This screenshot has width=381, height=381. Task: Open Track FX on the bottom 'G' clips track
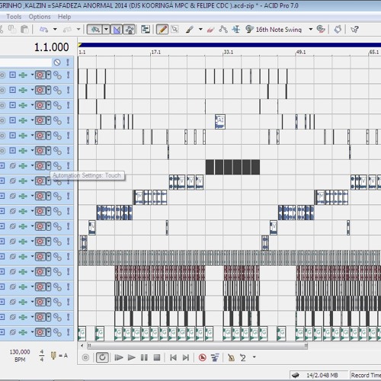(23, 332)
